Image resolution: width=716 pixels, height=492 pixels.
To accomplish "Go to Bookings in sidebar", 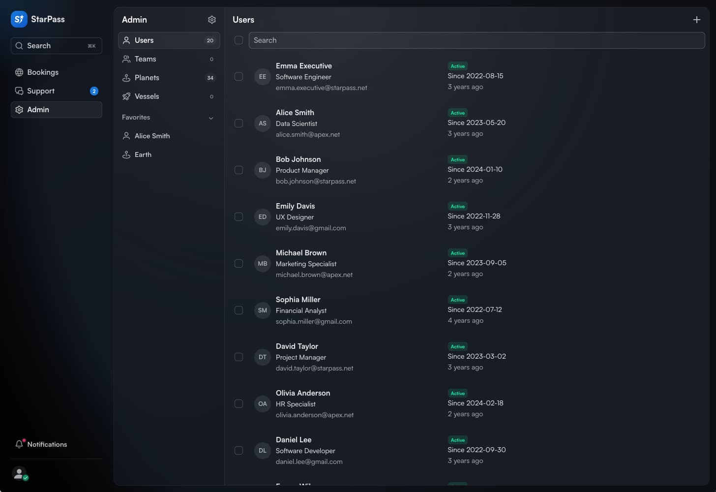I will [43, 72].
